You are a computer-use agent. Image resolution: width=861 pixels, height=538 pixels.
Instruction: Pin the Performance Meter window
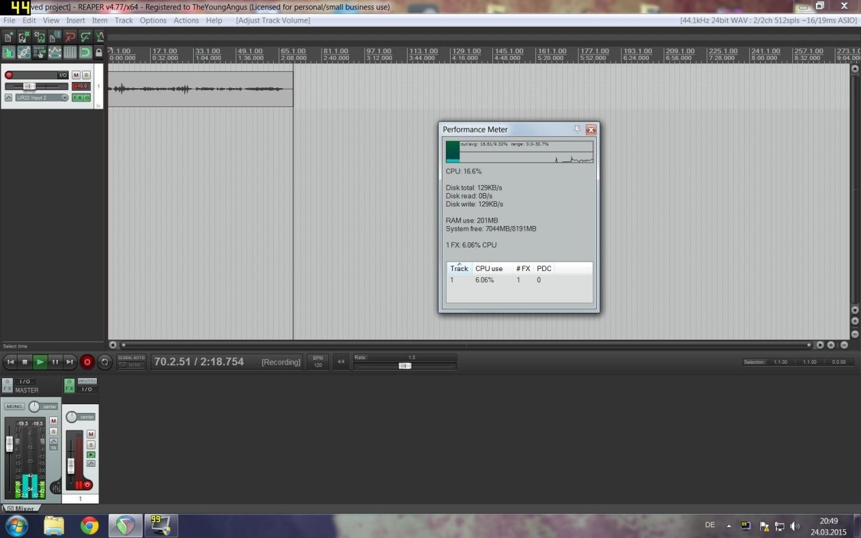pyautogui.click(x=576, y=129)
